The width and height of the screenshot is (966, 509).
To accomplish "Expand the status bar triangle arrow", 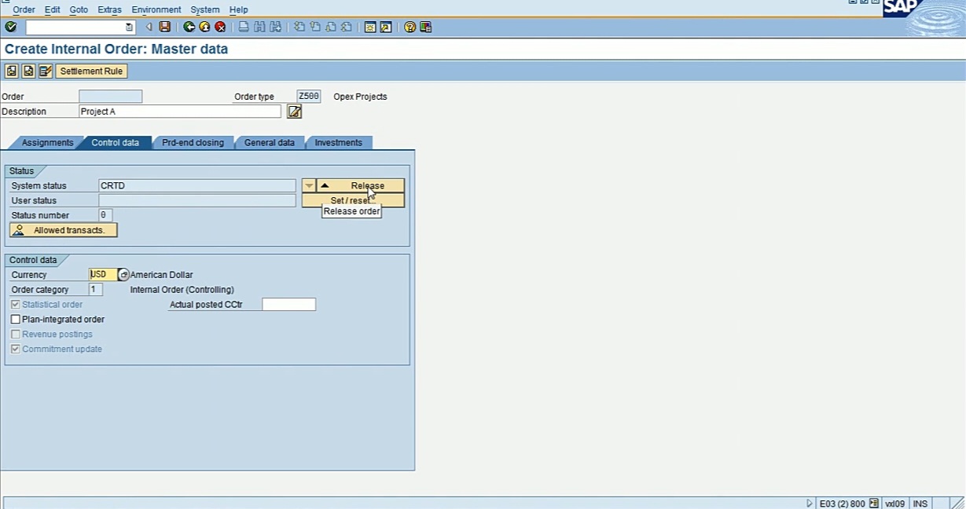I will point(810,504).
